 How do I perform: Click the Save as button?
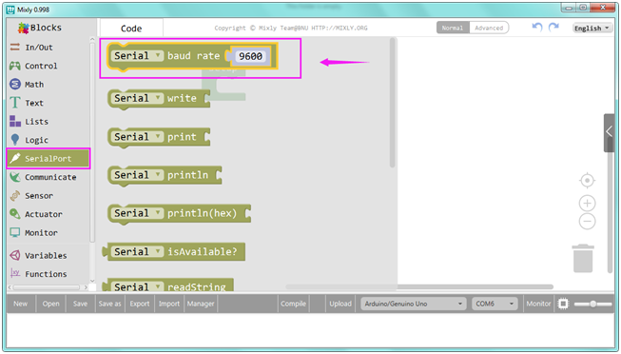(x=109, y=305)
